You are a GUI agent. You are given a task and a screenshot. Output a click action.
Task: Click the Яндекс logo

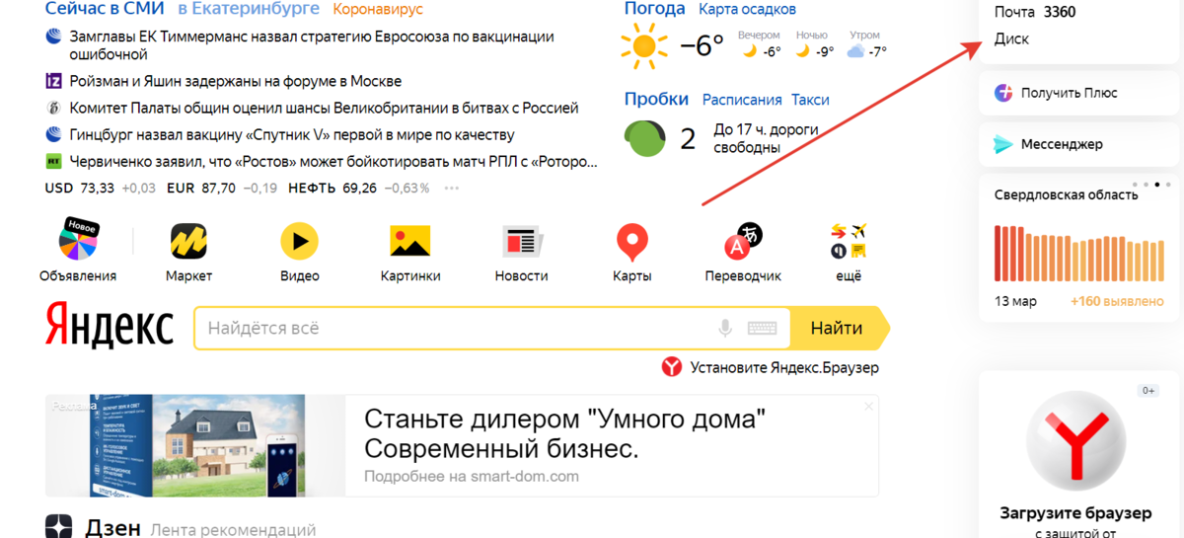(109, 325)
